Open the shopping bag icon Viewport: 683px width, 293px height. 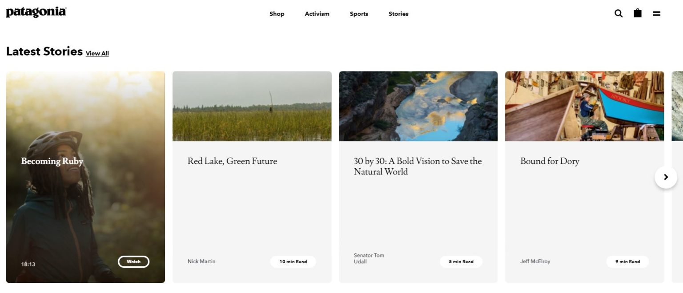[638, 13]
